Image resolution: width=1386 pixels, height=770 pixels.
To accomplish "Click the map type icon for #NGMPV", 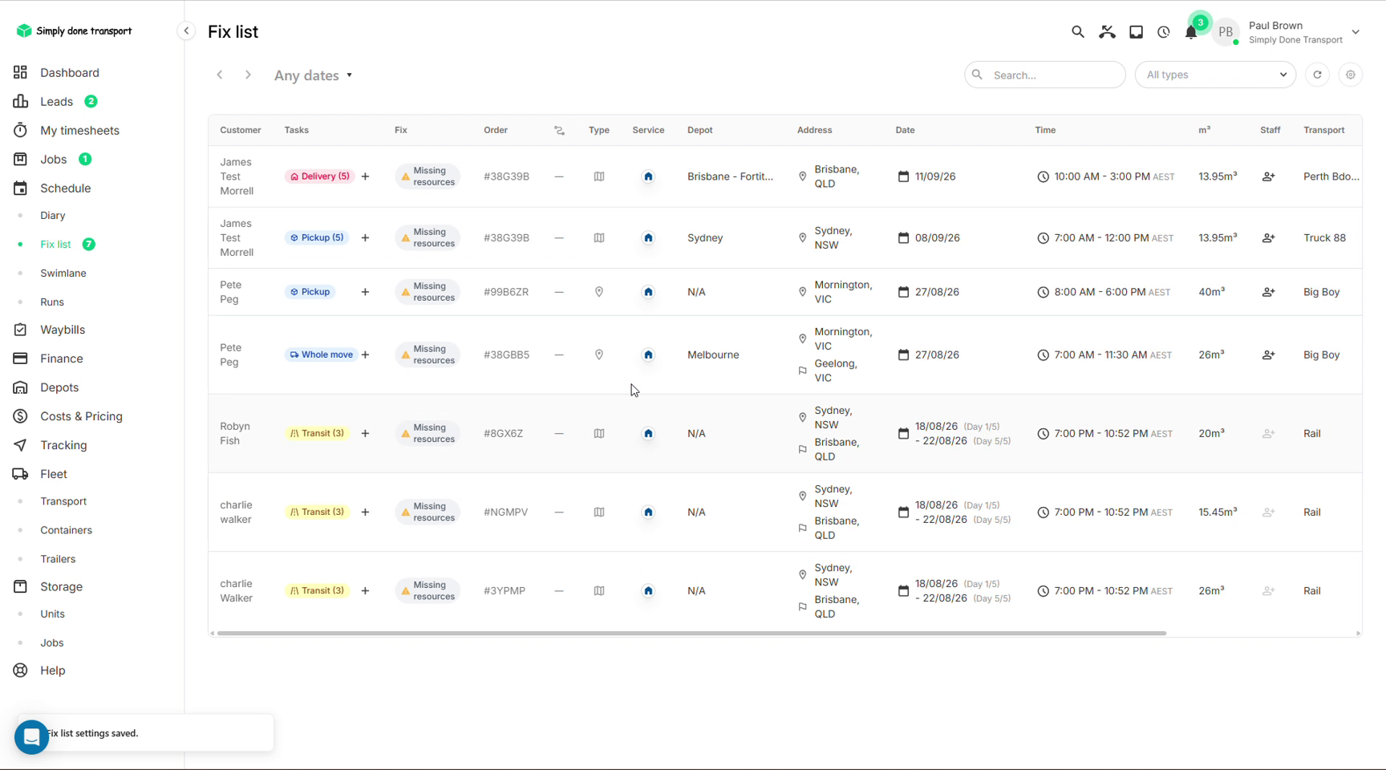I will click(599, 512).
